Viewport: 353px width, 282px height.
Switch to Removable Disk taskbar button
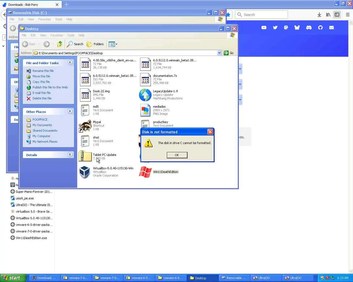pos(234,278)
